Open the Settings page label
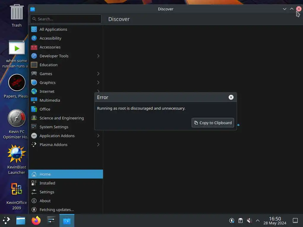 [47, 192]
